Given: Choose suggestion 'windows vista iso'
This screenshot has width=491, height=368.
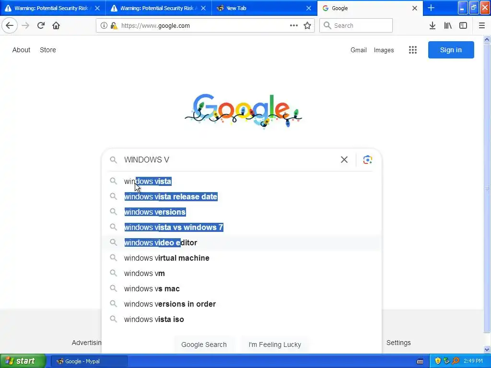Looking at the screenshot, I should pyautogui.click(x=241, y=319).
